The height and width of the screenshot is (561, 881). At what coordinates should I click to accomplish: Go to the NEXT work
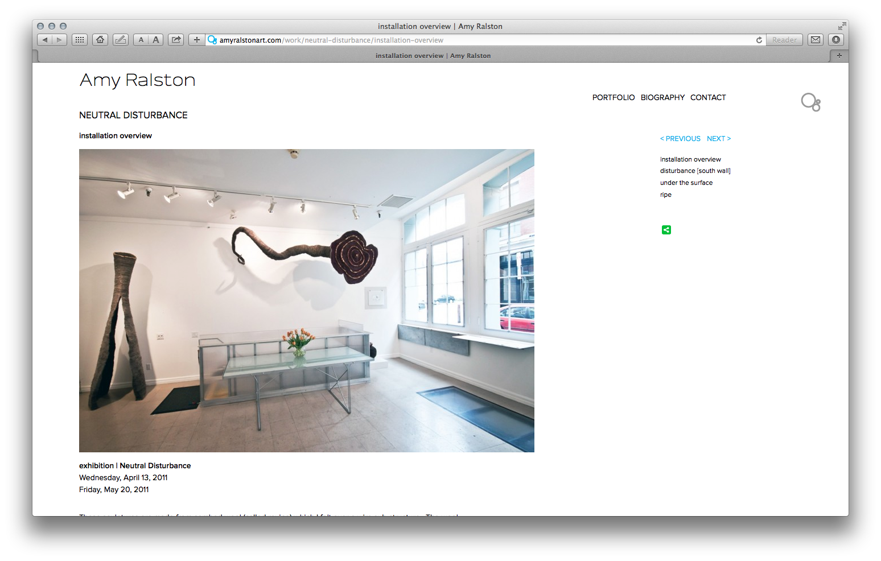tap(719, 139)
